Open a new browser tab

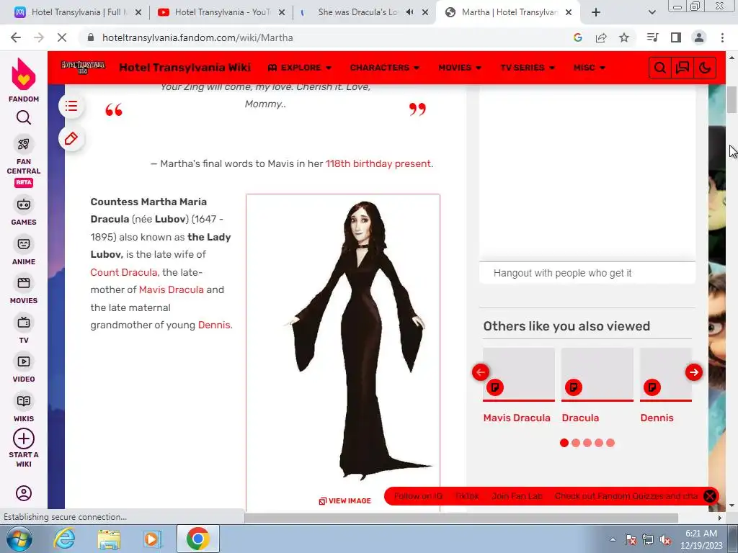click(x=596, y=12)
